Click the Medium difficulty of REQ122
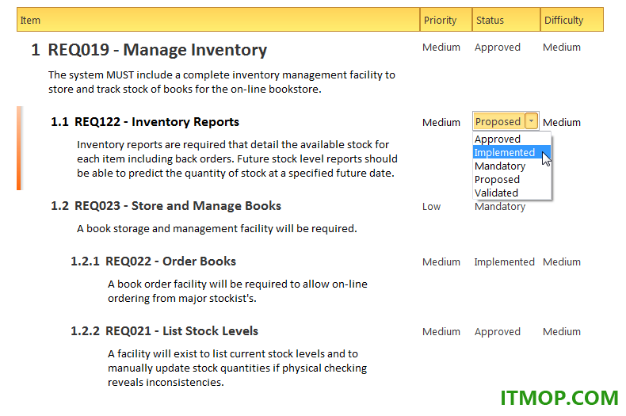The width and height of the screenshot is (626, 416). (562, 122)
